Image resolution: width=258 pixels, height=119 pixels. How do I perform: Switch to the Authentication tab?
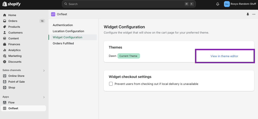pyautogui.click(x=63, y=25)
